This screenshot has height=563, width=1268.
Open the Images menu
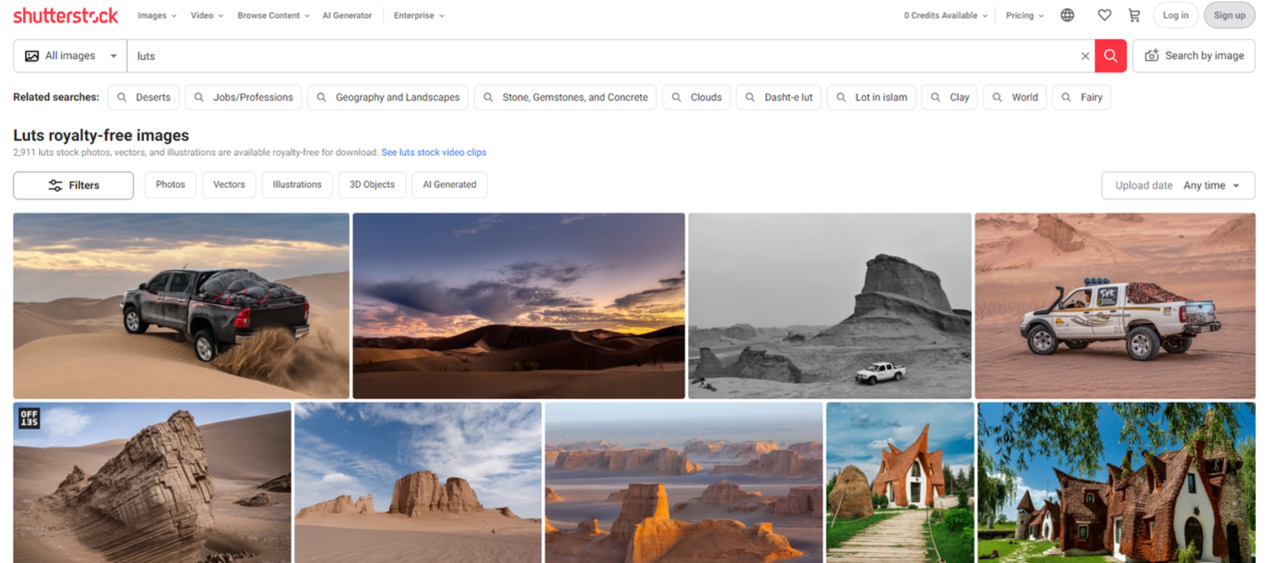pos(156,15)
